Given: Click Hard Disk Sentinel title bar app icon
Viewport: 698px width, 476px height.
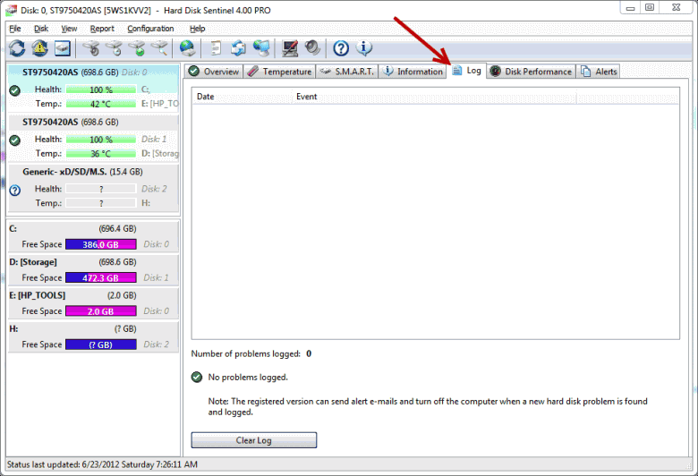Looking at the screenshot, I should coord(11,10).
